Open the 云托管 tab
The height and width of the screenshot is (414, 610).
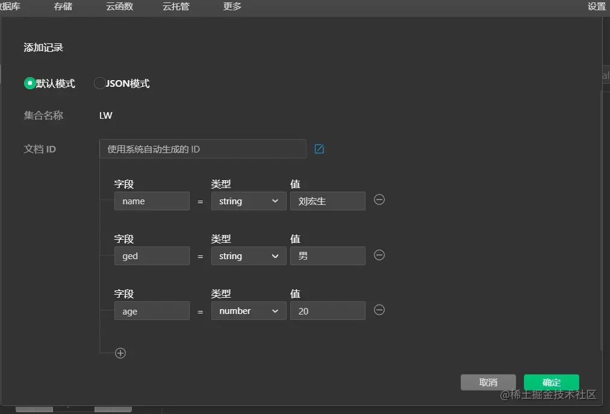[176, 7]
